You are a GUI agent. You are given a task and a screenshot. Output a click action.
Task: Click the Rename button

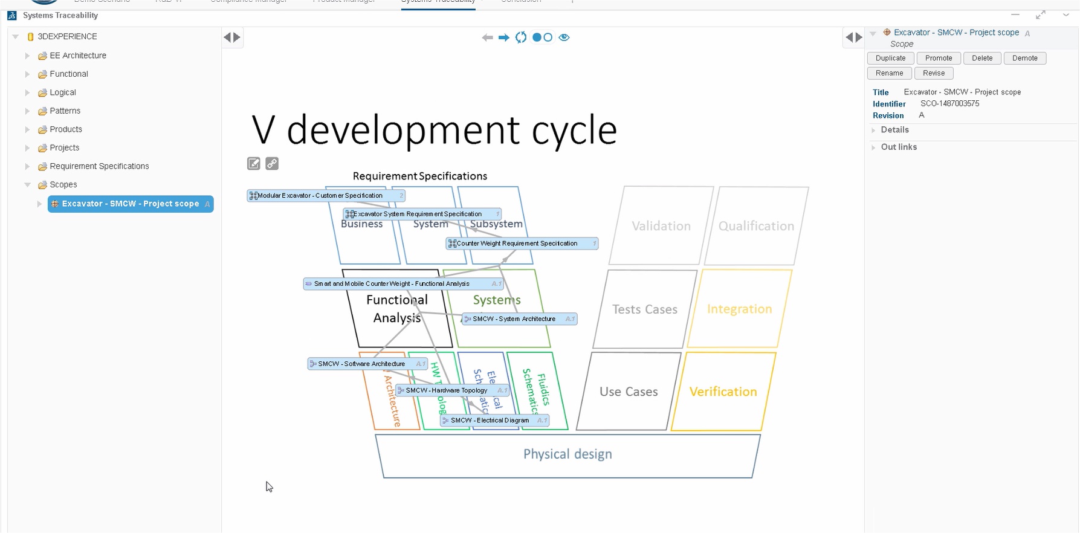point(890,73)
